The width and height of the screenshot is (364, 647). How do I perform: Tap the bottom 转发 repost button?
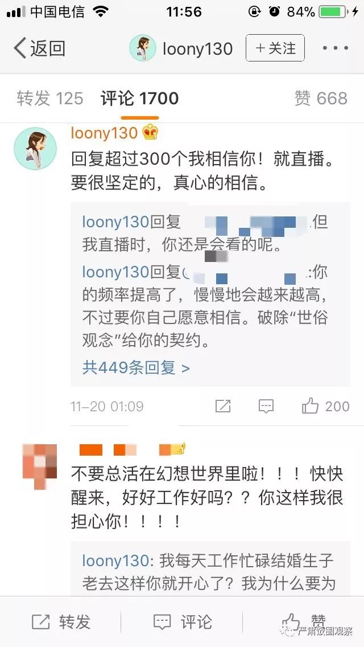tap(61, 622)
